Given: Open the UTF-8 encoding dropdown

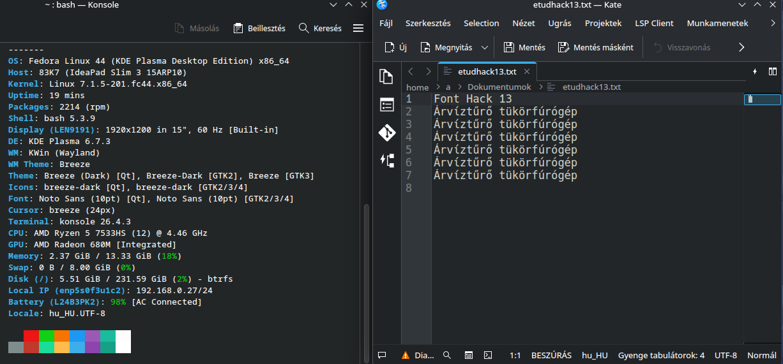Looking at the screenshot, I should (x=726, y=355).
